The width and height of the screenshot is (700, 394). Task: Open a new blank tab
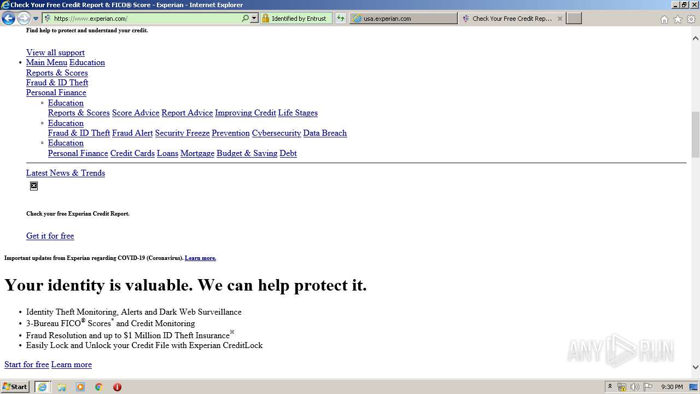pyautogui.click(x=574, y=18)
